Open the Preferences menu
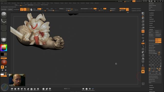Screen dimensions: 164x92 pos(57,3)
